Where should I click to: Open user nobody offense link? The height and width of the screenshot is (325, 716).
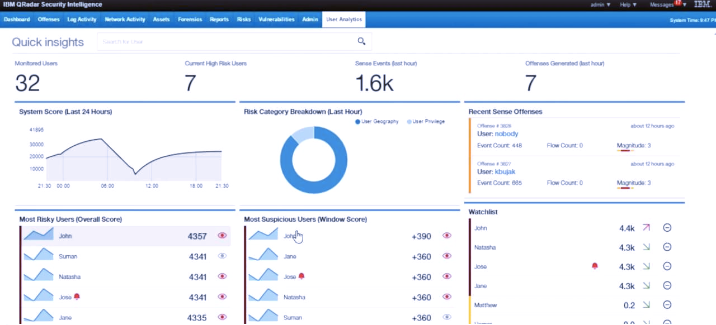pyautogui.click(x=506, y=134)
